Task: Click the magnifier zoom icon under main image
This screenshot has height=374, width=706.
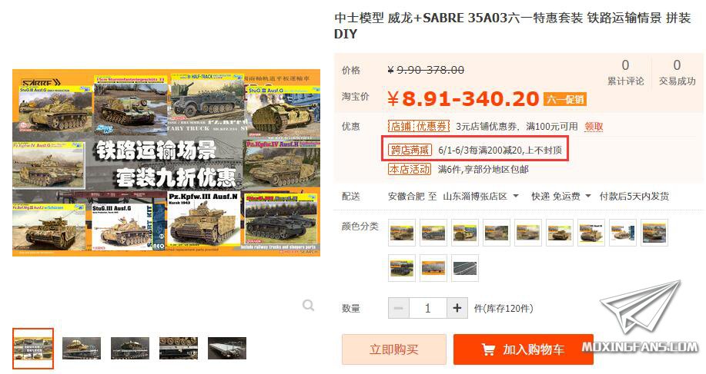Action: coord(309,306)
